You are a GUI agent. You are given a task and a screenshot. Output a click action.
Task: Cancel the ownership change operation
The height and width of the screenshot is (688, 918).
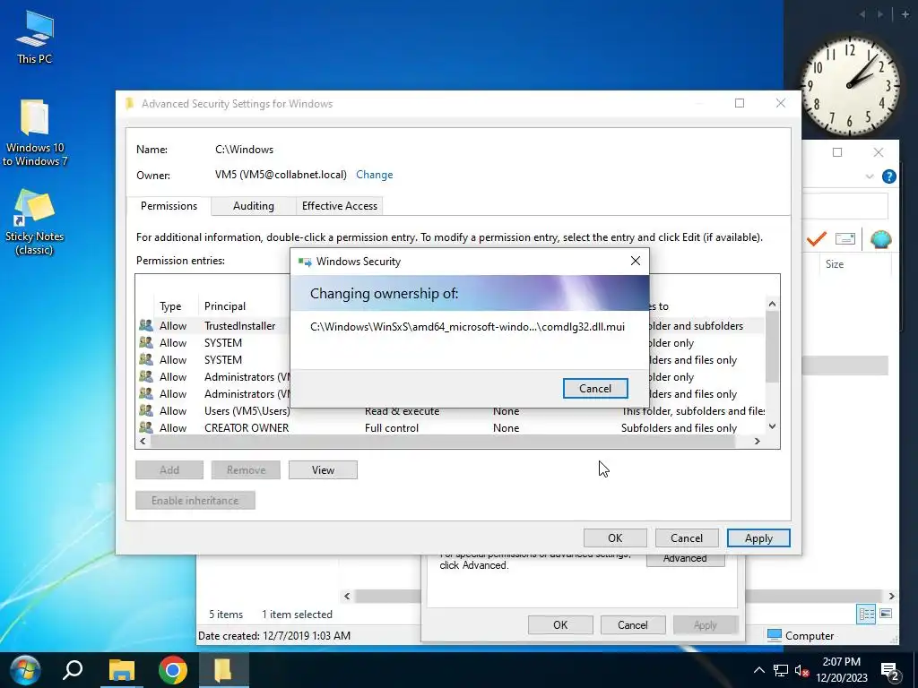[x=595, y=389]
